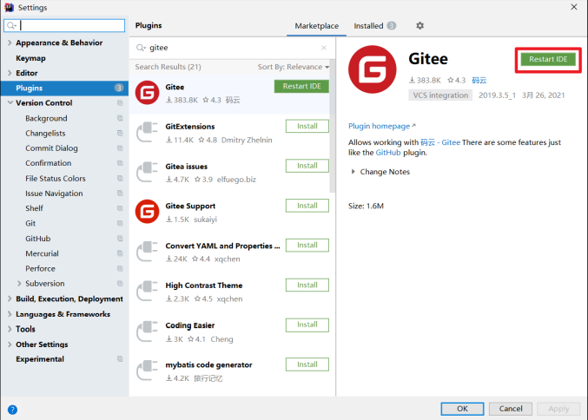Switch to the Marketplace tab

tap(314, 26)
